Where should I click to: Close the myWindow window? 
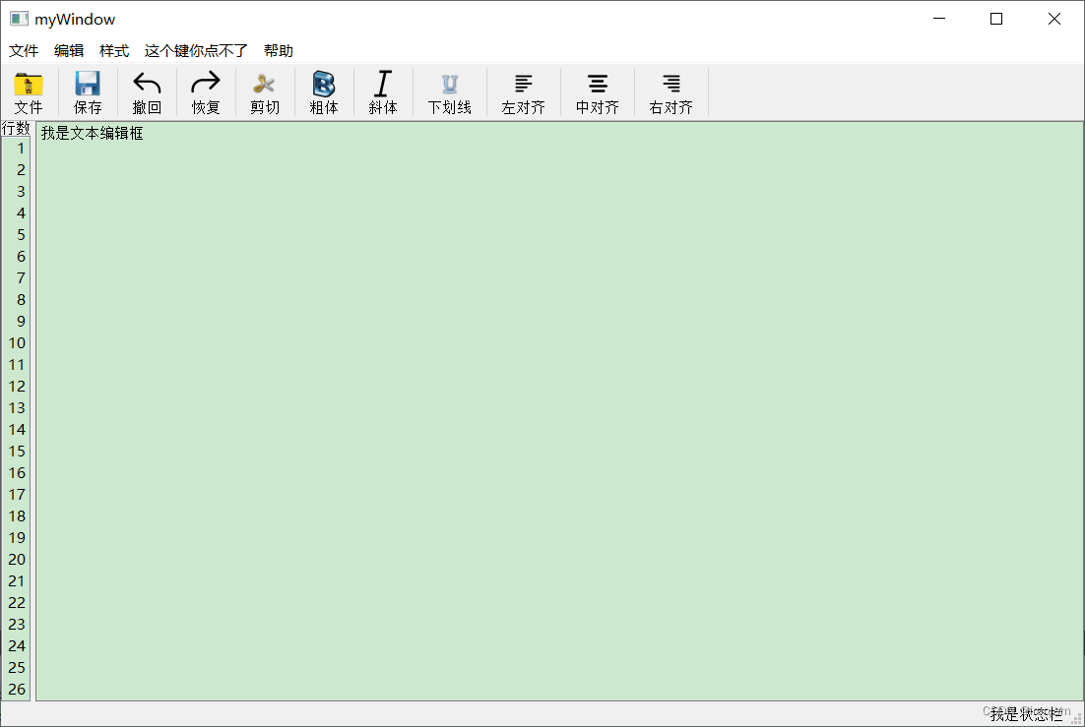1053,19
